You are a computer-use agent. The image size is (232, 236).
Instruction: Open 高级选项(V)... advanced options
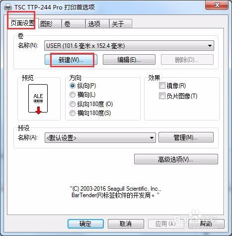[x=176, y=159]
